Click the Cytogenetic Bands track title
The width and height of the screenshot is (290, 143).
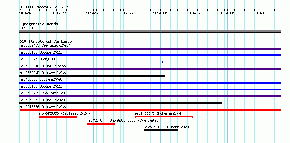tap(39, 24)
